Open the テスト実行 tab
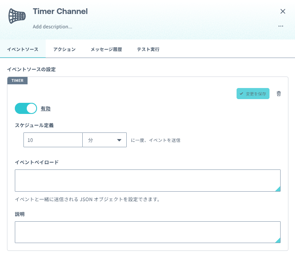 tap(148, 49)
